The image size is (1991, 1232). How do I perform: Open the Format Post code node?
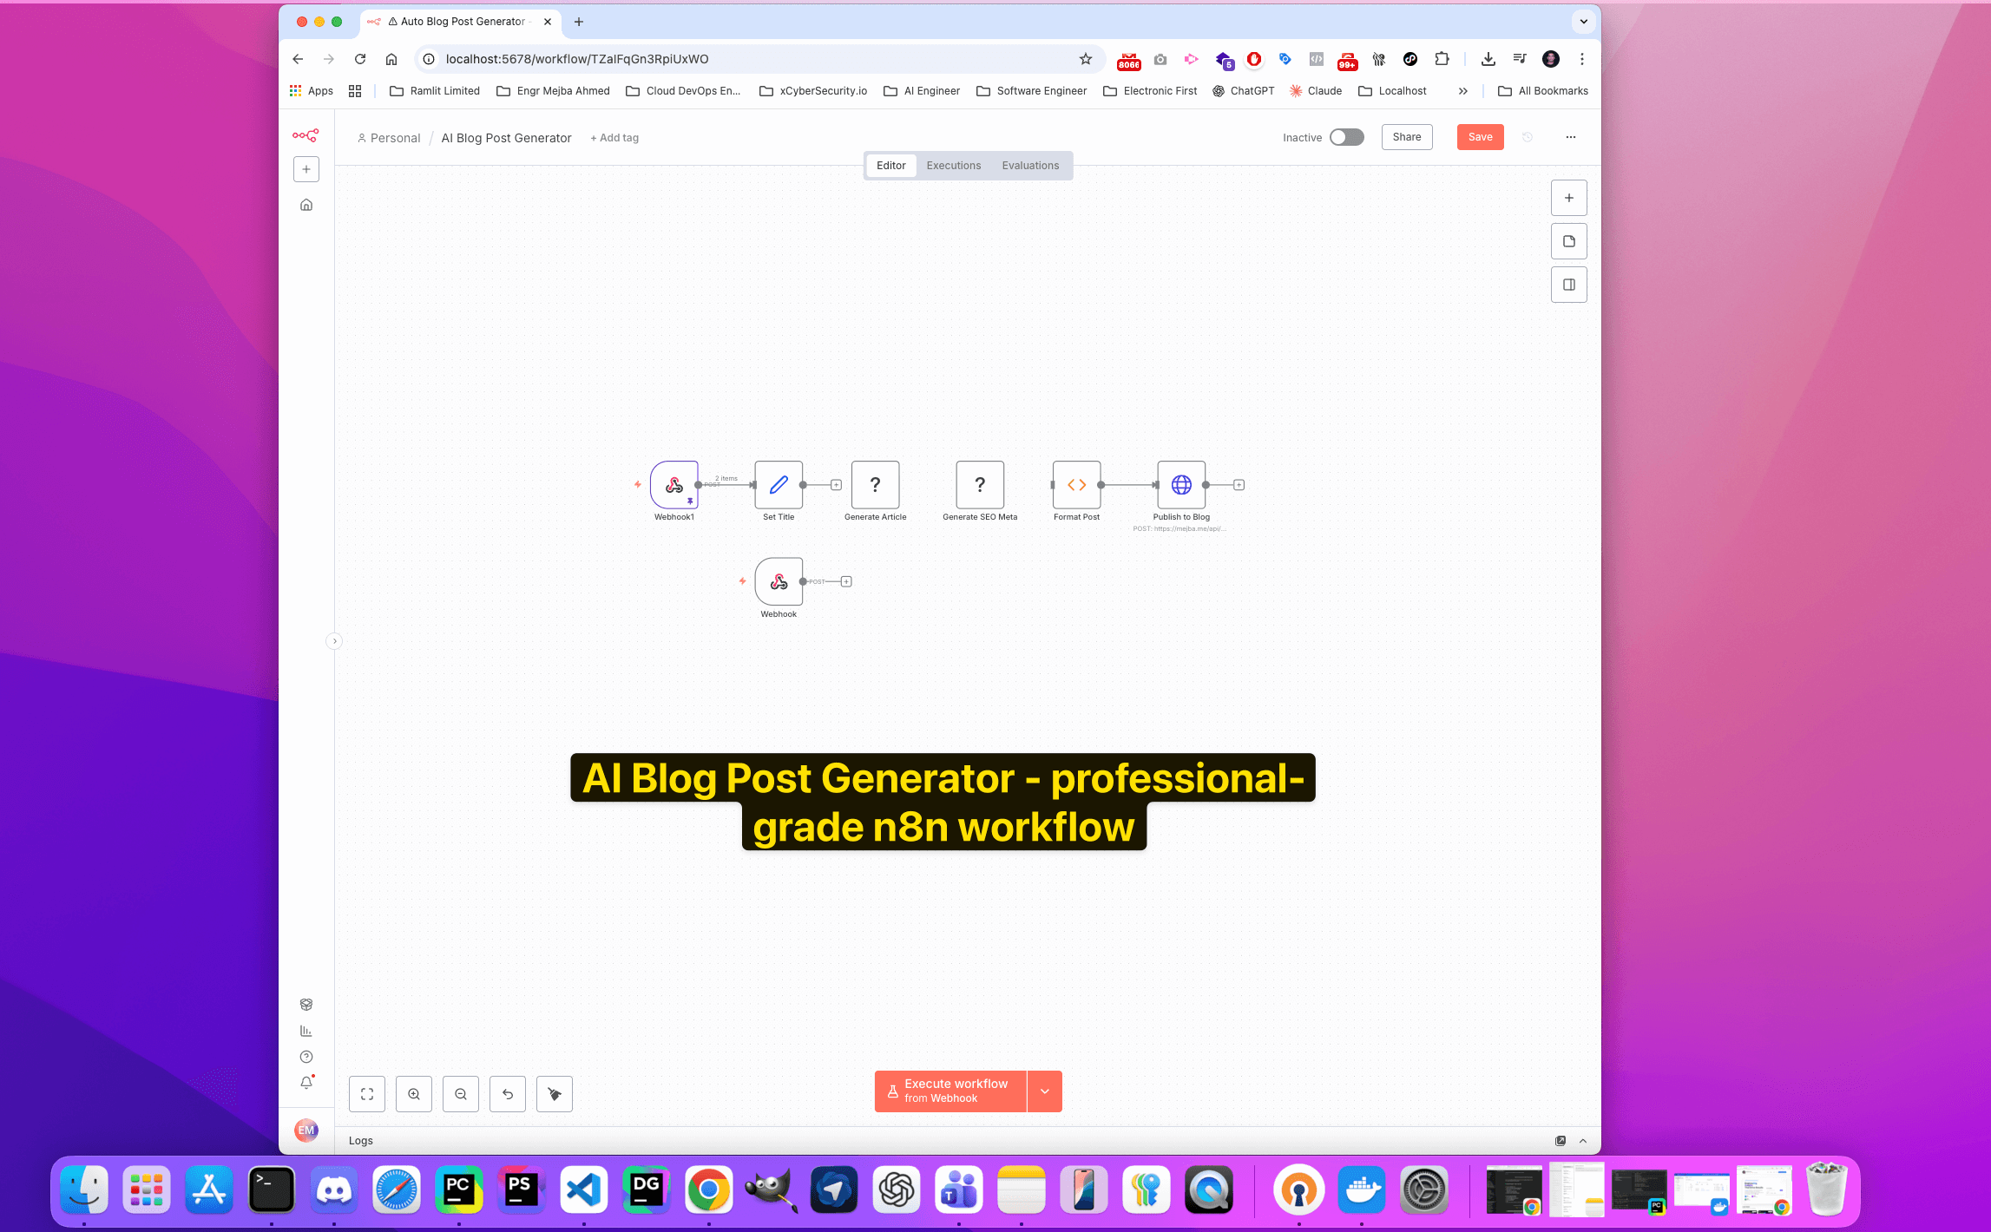click(x=1076, y=485)
